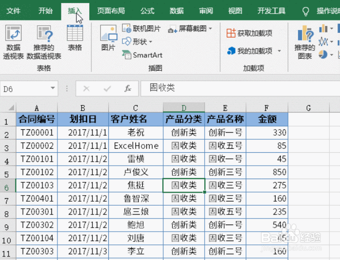Screen dimensions: 340x260
Task: Insert a SmartArt graphic
Action: click(x=142, y=55)
